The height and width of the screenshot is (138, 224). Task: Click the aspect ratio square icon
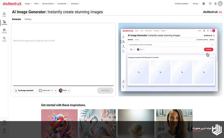coord(40,90)
